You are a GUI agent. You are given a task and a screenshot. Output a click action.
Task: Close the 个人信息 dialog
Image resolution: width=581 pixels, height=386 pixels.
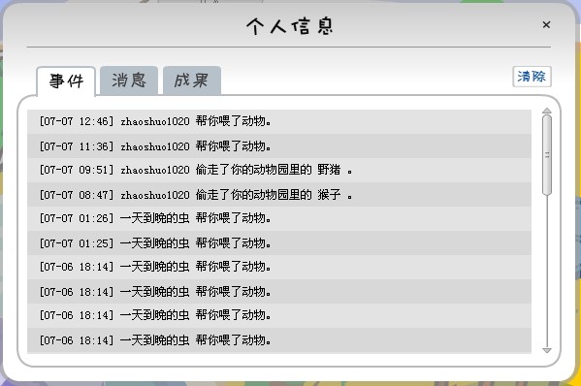point(546,25)
